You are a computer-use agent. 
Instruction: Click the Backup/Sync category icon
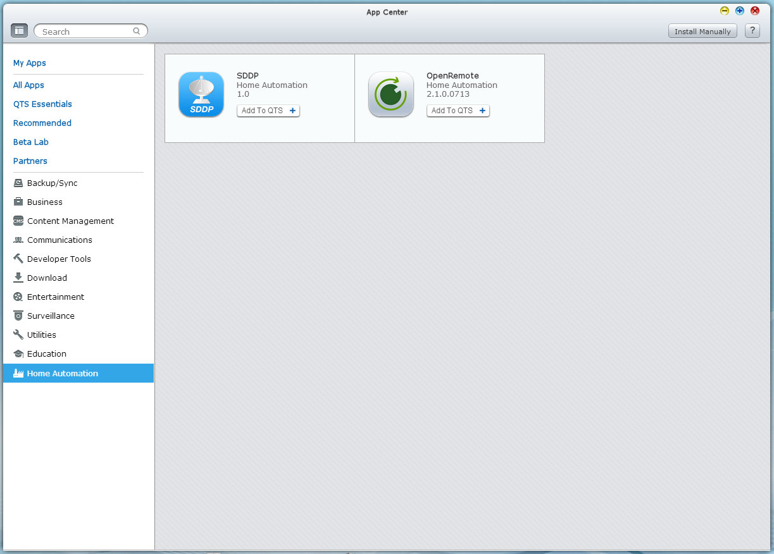pos(18,183)
